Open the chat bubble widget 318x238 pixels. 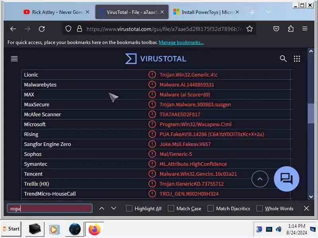286,179
